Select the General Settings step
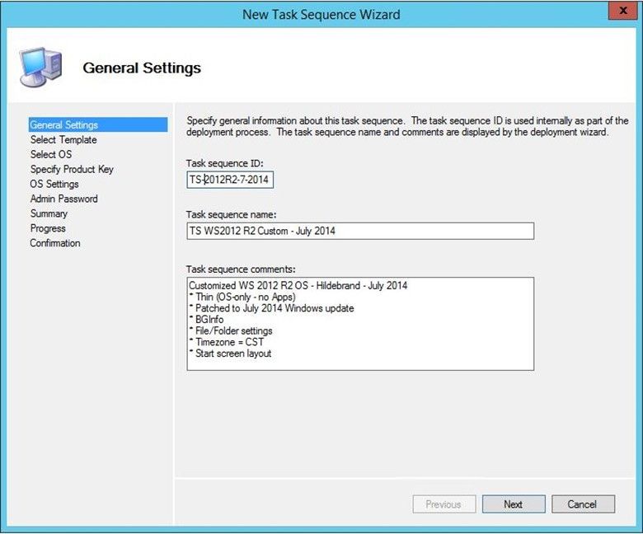The height and width of the screenshot is (534, 643). (x=98, y=124)
